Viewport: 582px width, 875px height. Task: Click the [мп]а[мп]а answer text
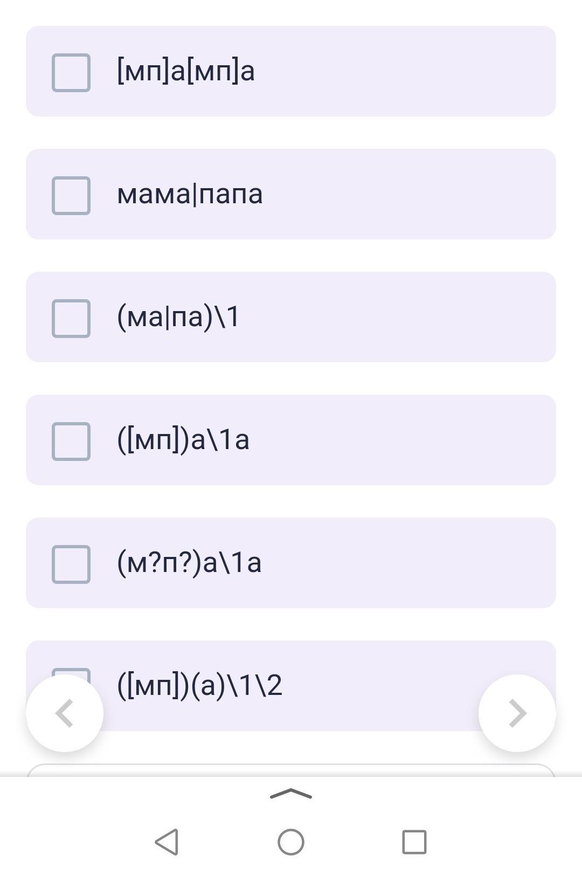[186, 71]
